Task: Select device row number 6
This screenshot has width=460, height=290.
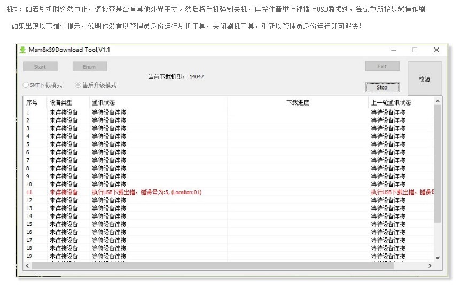Action: 229,152
